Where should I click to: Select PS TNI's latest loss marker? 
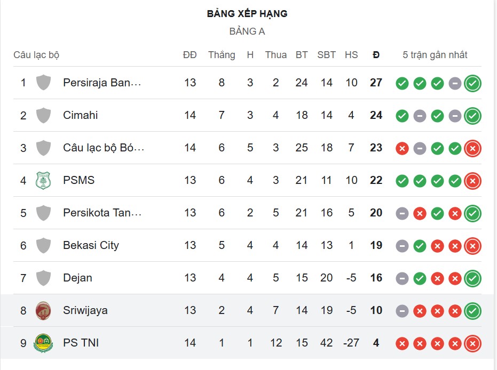(x=472, y=343)
